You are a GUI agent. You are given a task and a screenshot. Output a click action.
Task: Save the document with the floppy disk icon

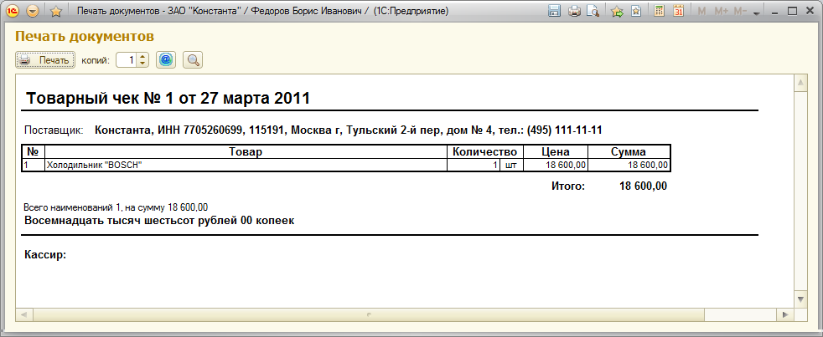(x=554, y=11)
